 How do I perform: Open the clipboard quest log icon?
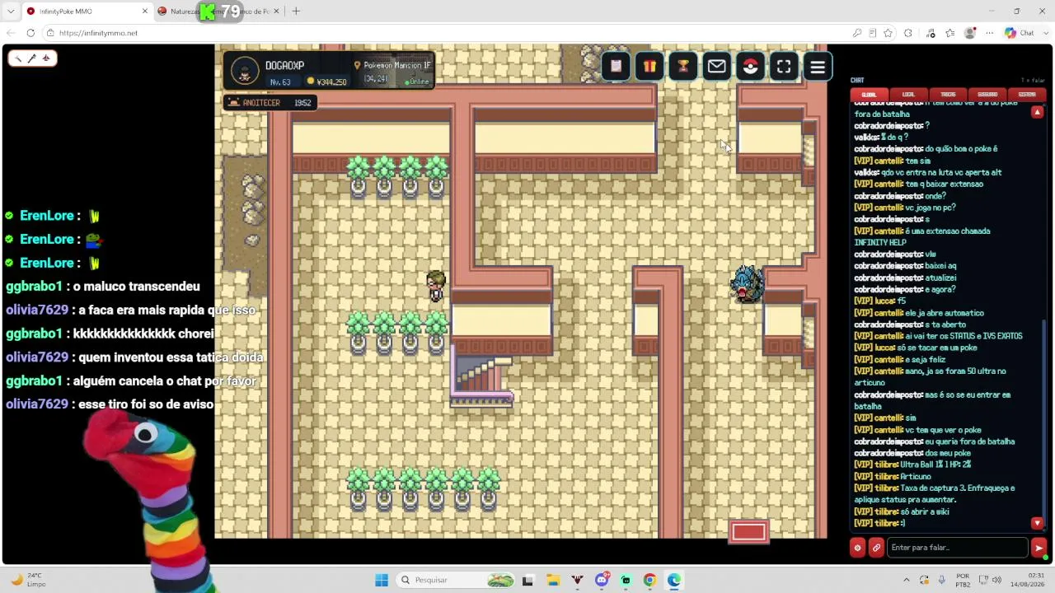tap(616, 67)
